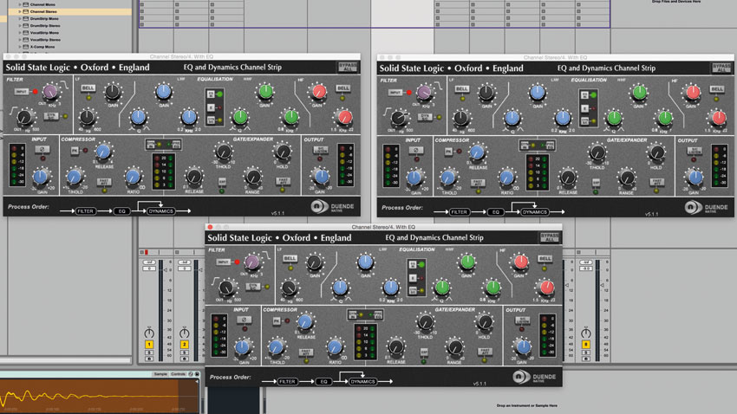737x414 pixels.
Task: Open the Sample tab in the clip view
Action: click(x=159, y=374)
